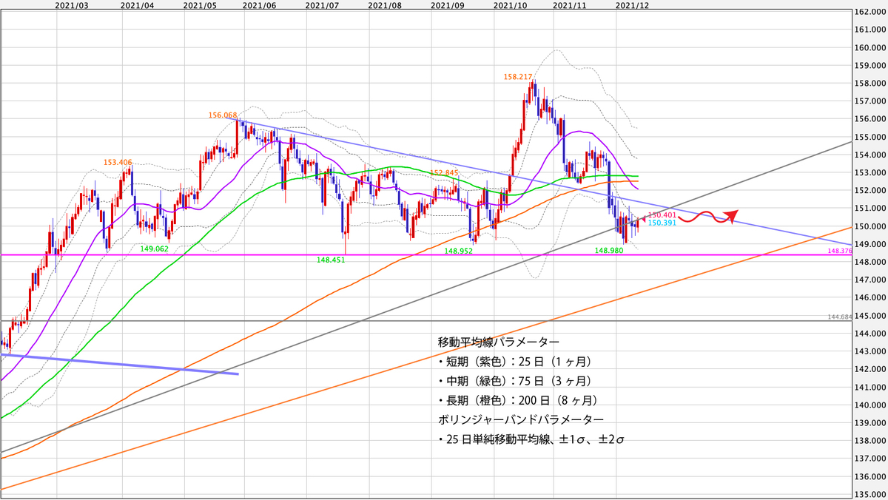Click the 2021/04 date label
Image resolution: width=888 pixels, height=500 pixels.
pyautogui.click(x=137, y=4)
